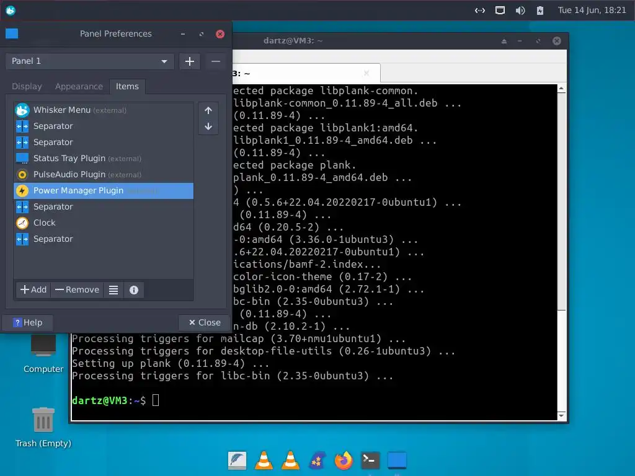Open the battery power manager tray icon

pos(540,11)
